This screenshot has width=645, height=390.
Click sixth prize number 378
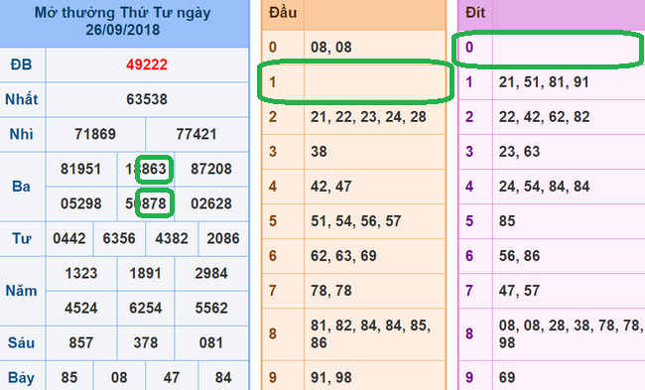click(145, 342)
